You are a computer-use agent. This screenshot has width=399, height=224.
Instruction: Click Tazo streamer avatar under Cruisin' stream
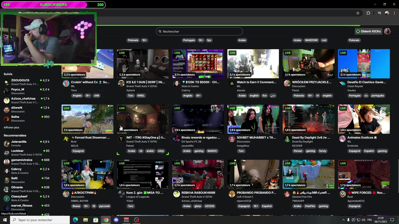click(66, 83)
